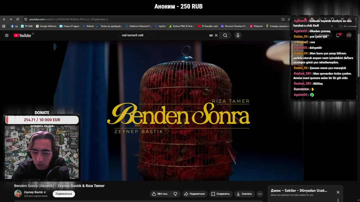Open the Словарь игровых bookmark
This screenshot has width=360, height=202.
[x=278, y=26]
